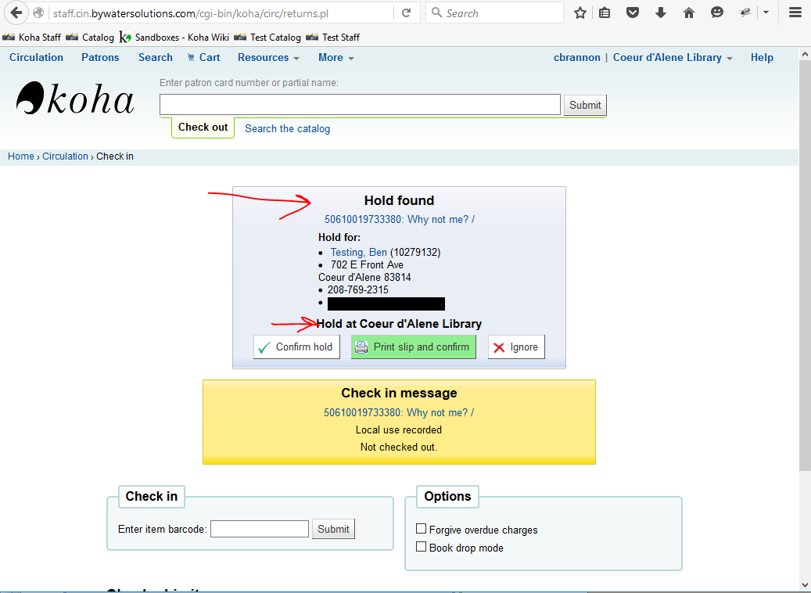
Task: Click the Koha logo
Action: [75, 99]
